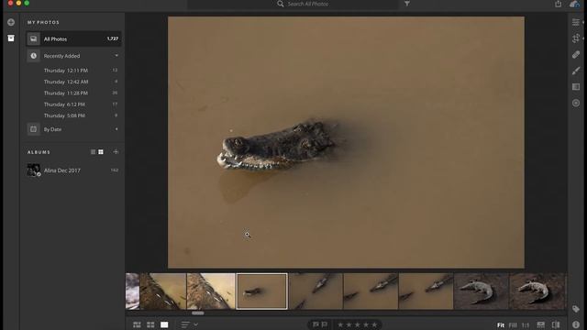Select the Crop and Rotate tool

(x=576, y=38)
